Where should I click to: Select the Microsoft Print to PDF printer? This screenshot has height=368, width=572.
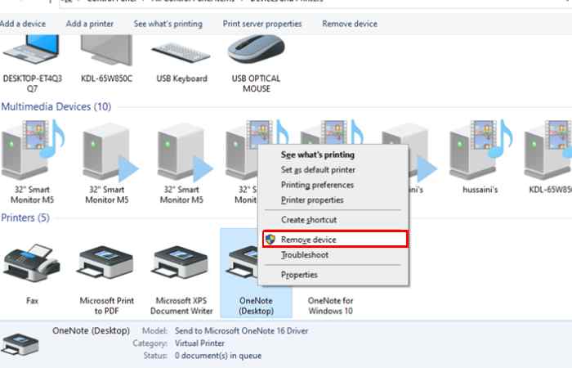pyautogui.click(x=106, y=280)
